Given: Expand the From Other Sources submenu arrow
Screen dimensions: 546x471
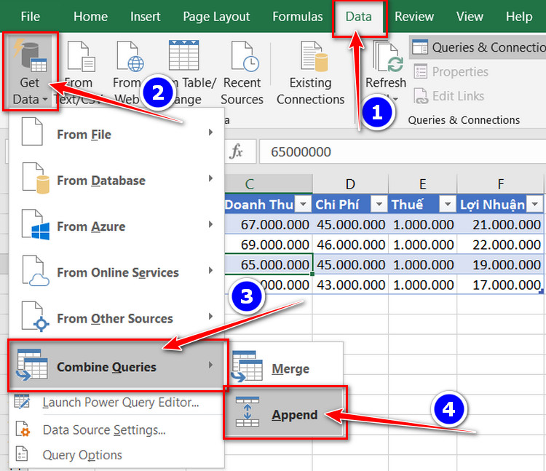Looking at the screenshot, I should pyautogui.click(x=210, y=316).
